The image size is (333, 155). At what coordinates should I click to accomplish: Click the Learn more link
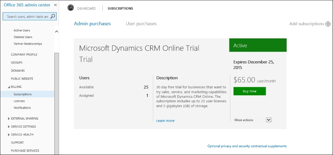pyautogui.click(x=165, y=121)
